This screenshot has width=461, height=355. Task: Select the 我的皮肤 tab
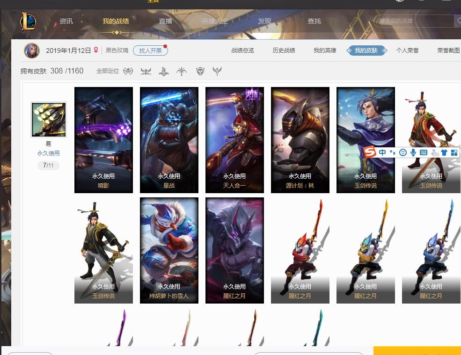click(x=366, y=51)
